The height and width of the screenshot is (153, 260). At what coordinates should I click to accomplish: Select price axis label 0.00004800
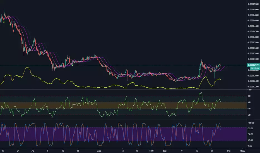pyautogui.click(x=253, y=15)
